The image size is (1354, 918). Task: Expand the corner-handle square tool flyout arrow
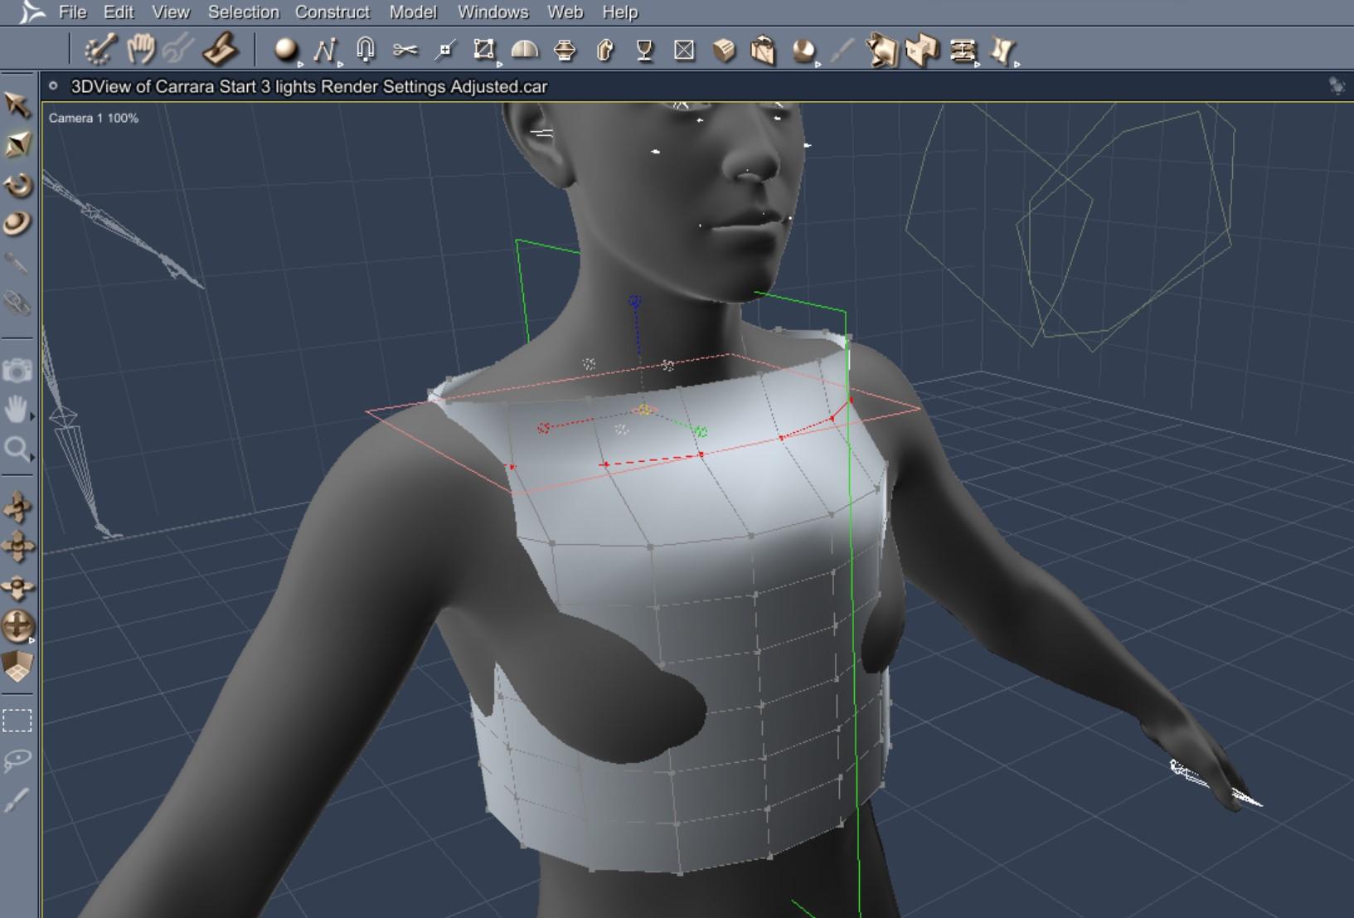tap(499, 64)
